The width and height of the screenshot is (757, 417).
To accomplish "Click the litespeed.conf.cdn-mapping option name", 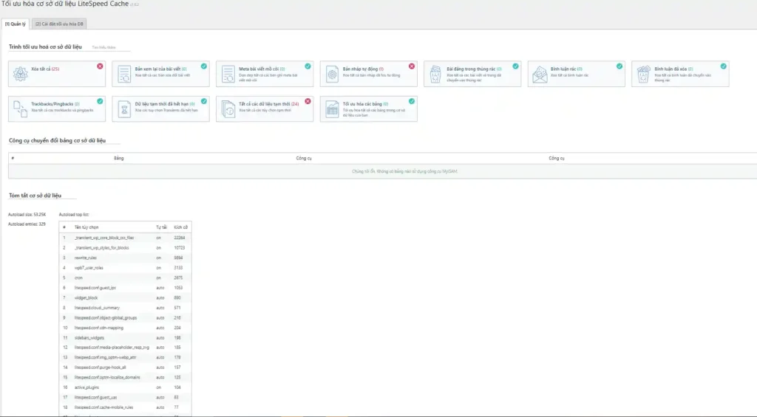I will click(x=99, y=328).
